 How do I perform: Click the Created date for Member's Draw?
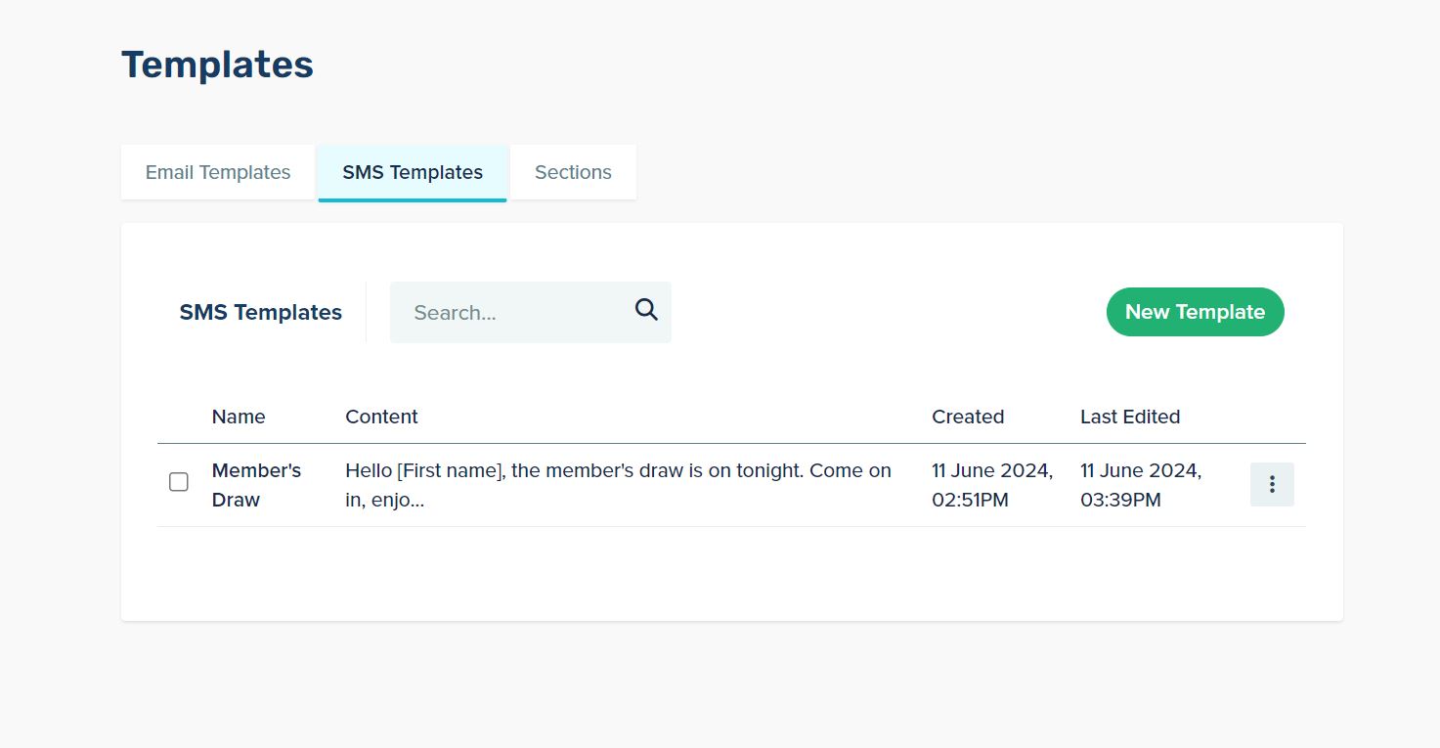point(991,484)
